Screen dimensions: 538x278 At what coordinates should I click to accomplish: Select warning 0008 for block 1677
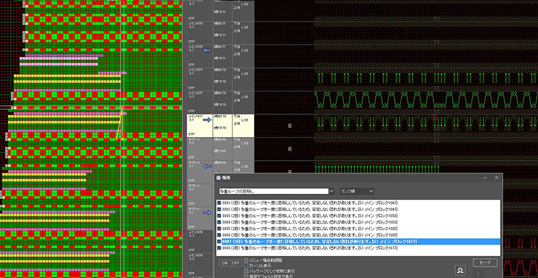(309, 246)
